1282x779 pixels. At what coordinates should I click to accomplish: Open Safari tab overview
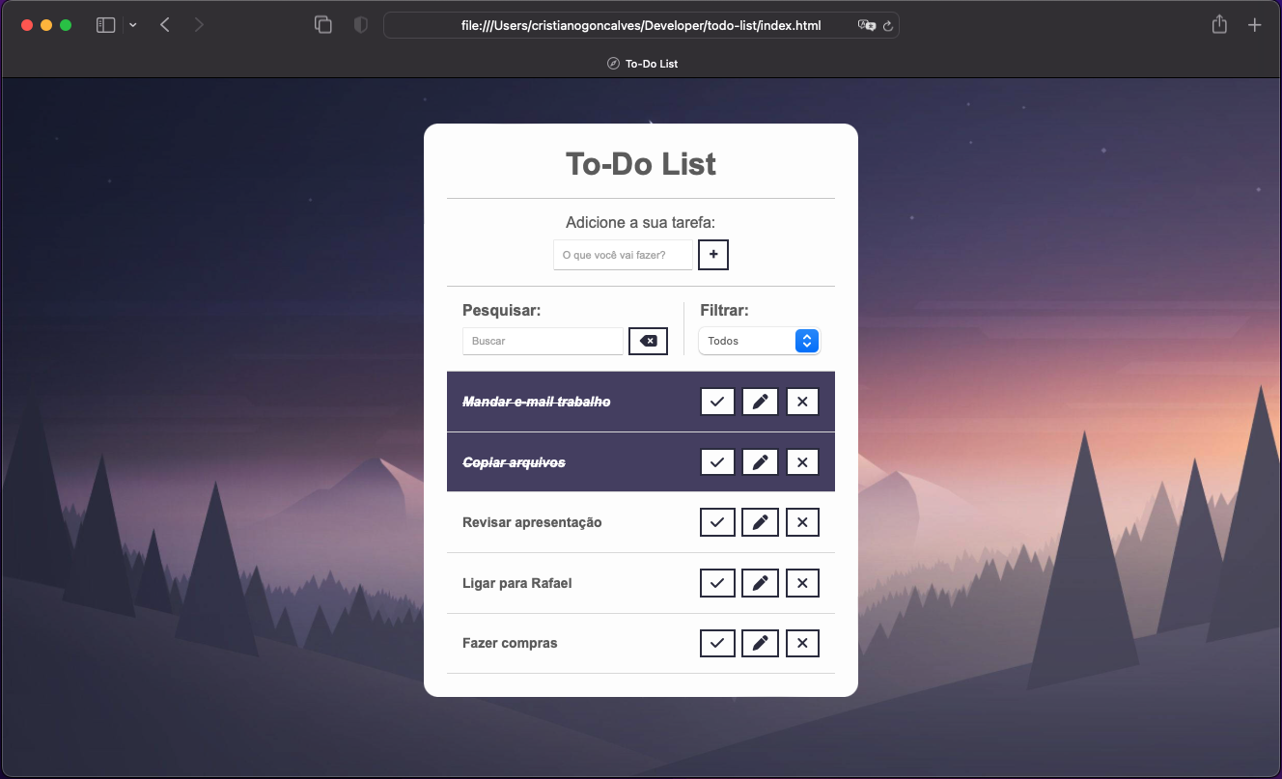[x=323, y=25]
